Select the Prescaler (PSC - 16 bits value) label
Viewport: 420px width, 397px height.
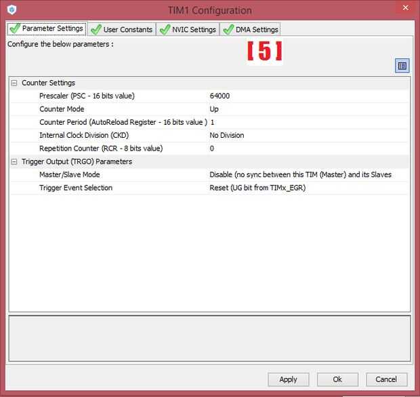(87, 96)
